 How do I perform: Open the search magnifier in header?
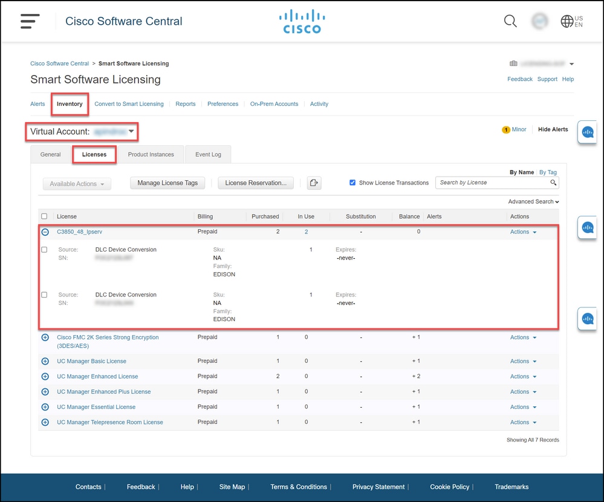[x=510, y=21]
